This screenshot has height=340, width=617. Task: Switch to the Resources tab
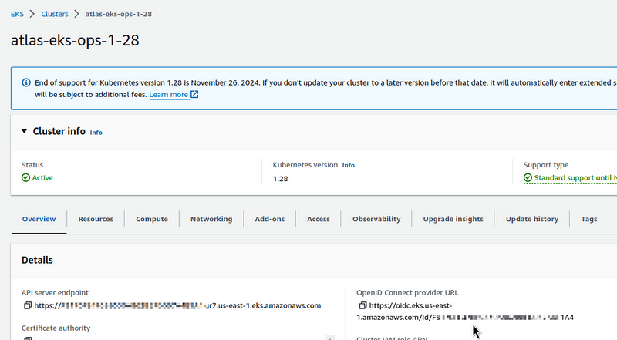click(96, 219)
